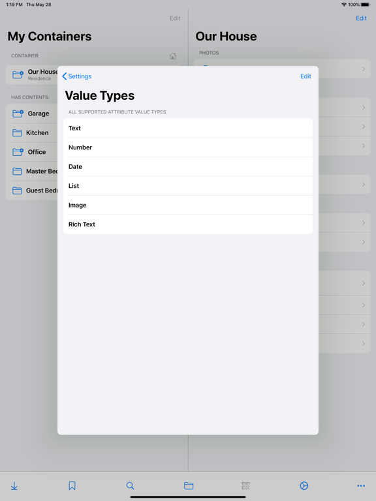Tap Edit in My Containers pane
Viewport: 376px width, 501px height.
pos(175,18)
